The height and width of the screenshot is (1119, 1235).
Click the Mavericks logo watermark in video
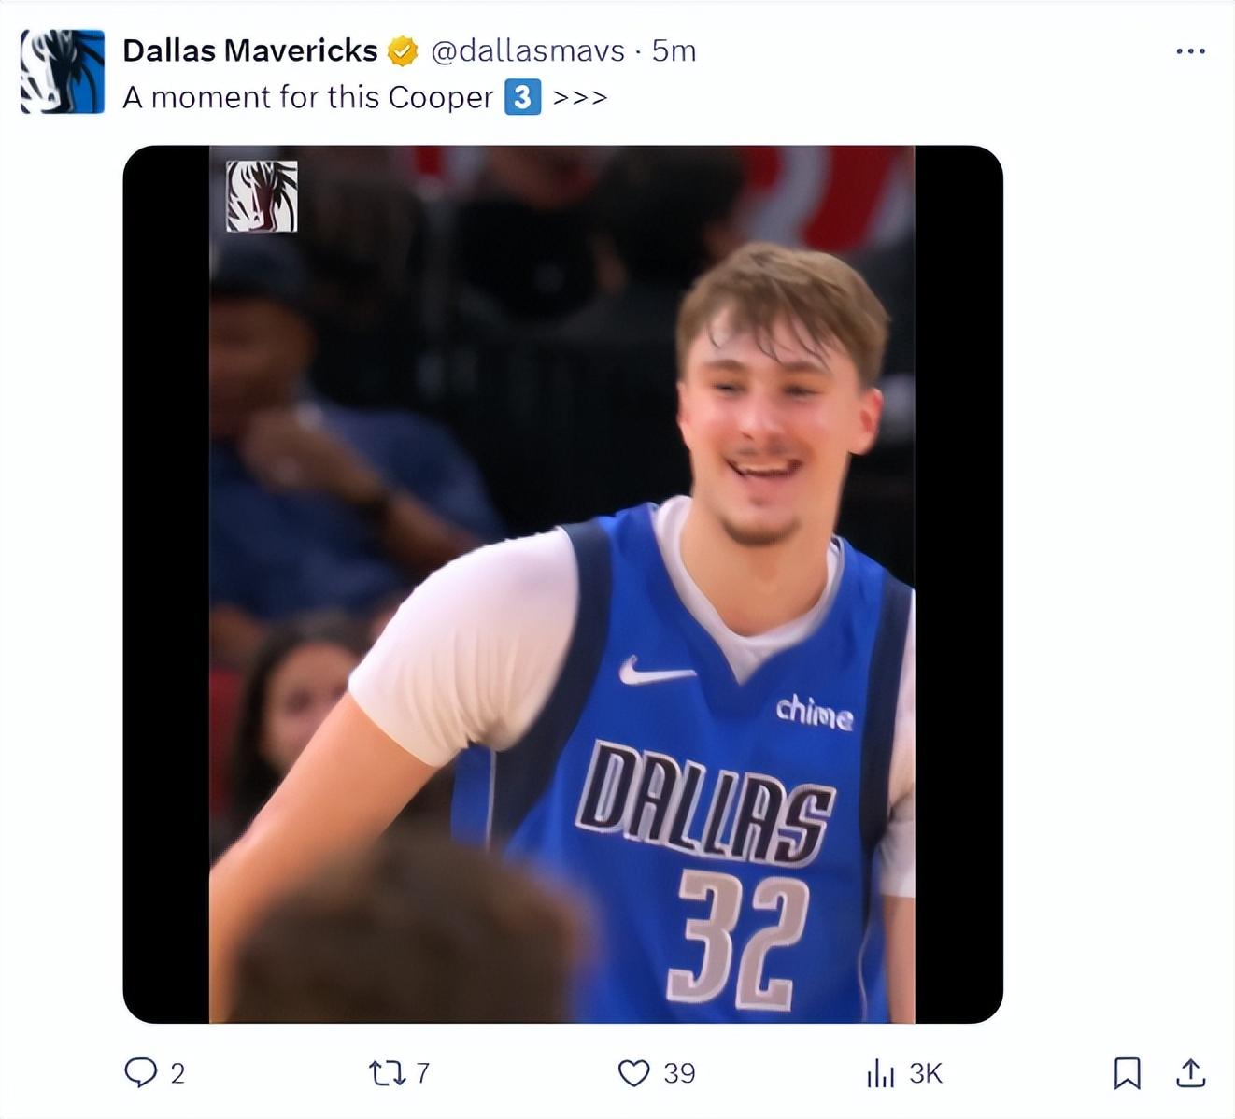click(x=263, y=196)
